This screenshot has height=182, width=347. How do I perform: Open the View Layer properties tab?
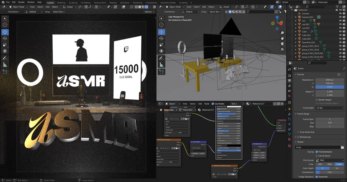[289, 86]
